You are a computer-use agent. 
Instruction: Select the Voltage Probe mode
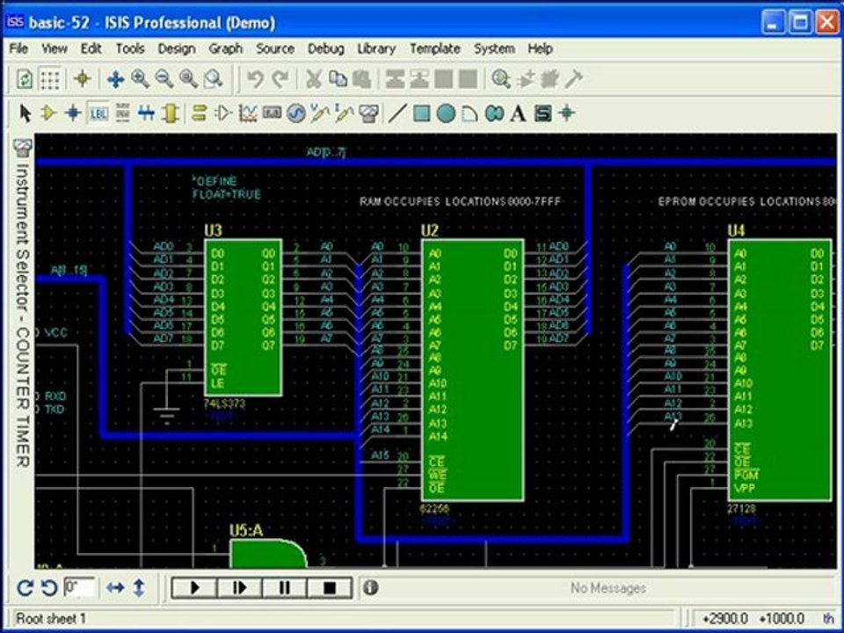(x=320, y=113)
